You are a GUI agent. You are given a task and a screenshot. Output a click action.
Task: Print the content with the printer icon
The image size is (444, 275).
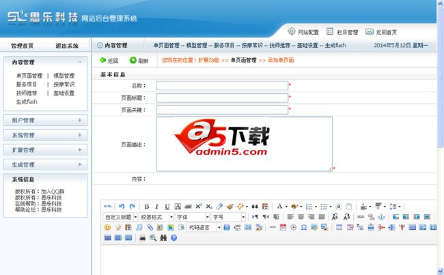tap(143, 238)
